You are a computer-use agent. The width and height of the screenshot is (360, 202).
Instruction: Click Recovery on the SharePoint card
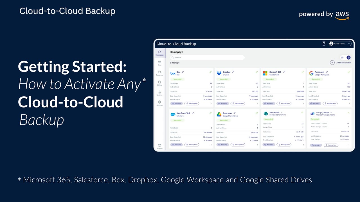269,145
